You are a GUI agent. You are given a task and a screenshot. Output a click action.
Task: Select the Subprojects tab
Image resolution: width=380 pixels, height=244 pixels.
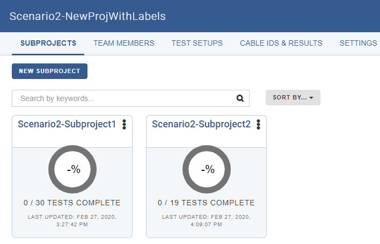click(x=48, y=43)
